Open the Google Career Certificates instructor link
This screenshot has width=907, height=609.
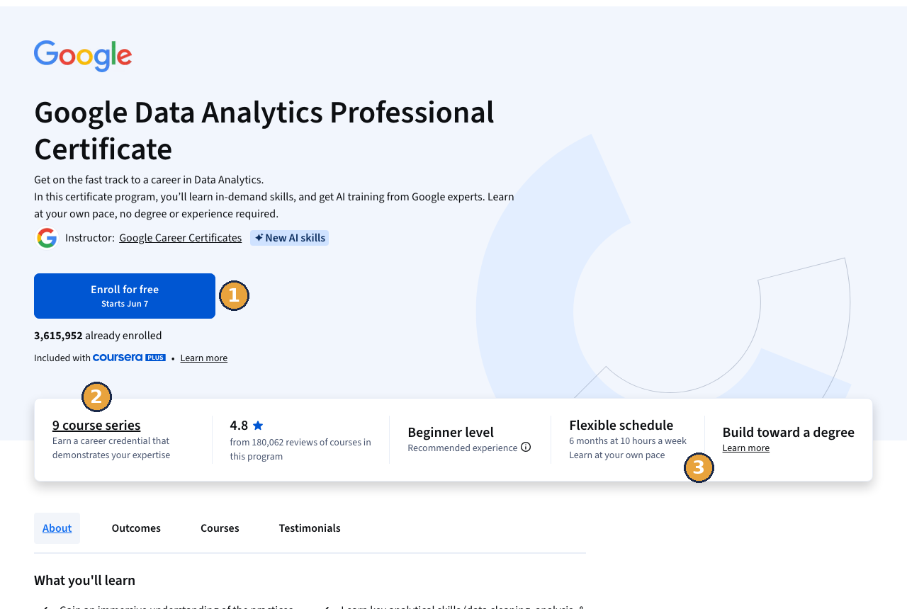coord(180,238)
